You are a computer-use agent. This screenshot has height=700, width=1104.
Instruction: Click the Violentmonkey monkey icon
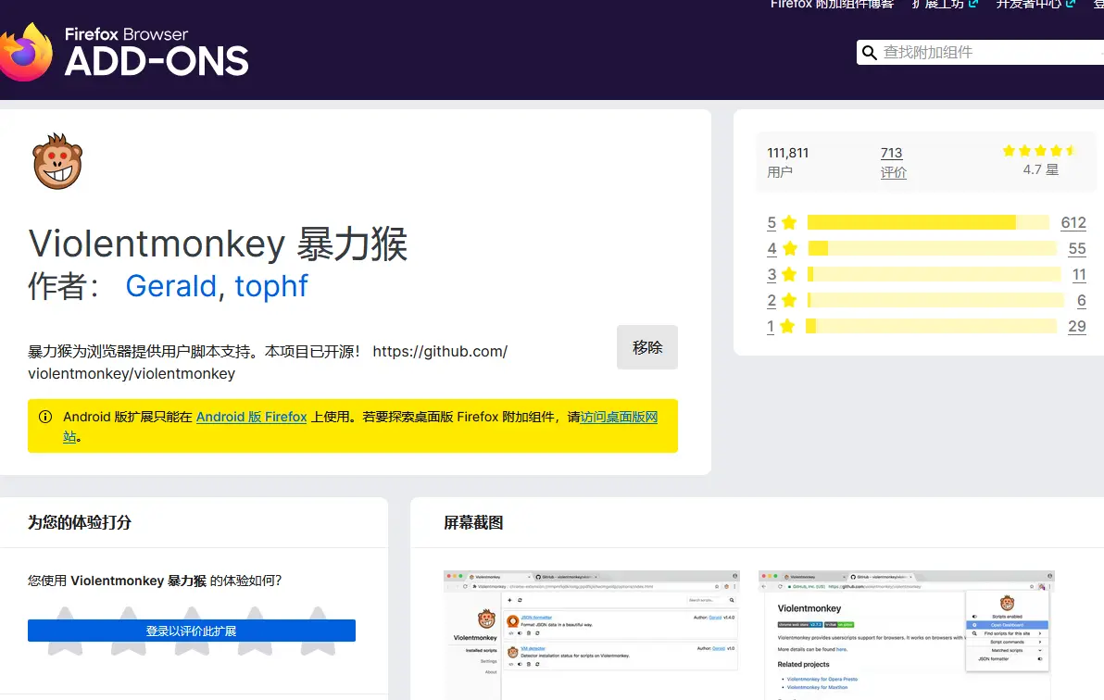point(57,161)
